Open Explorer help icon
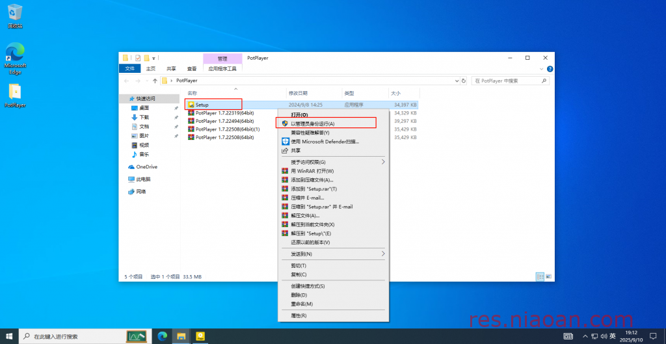Image resolution: width=666 pixels, height=344 pixels. (x=550, y=69)
